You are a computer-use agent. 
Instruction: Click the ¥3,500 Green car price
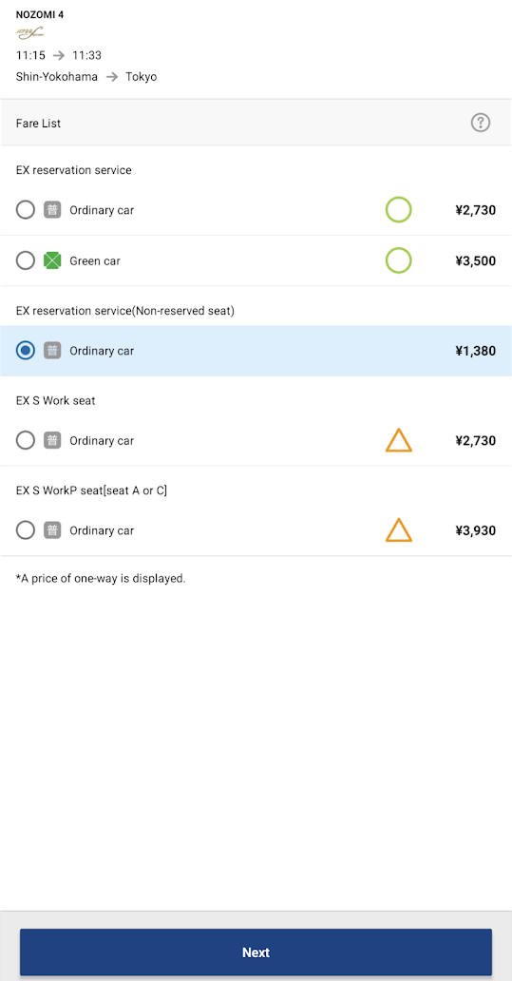pos(476,260)
